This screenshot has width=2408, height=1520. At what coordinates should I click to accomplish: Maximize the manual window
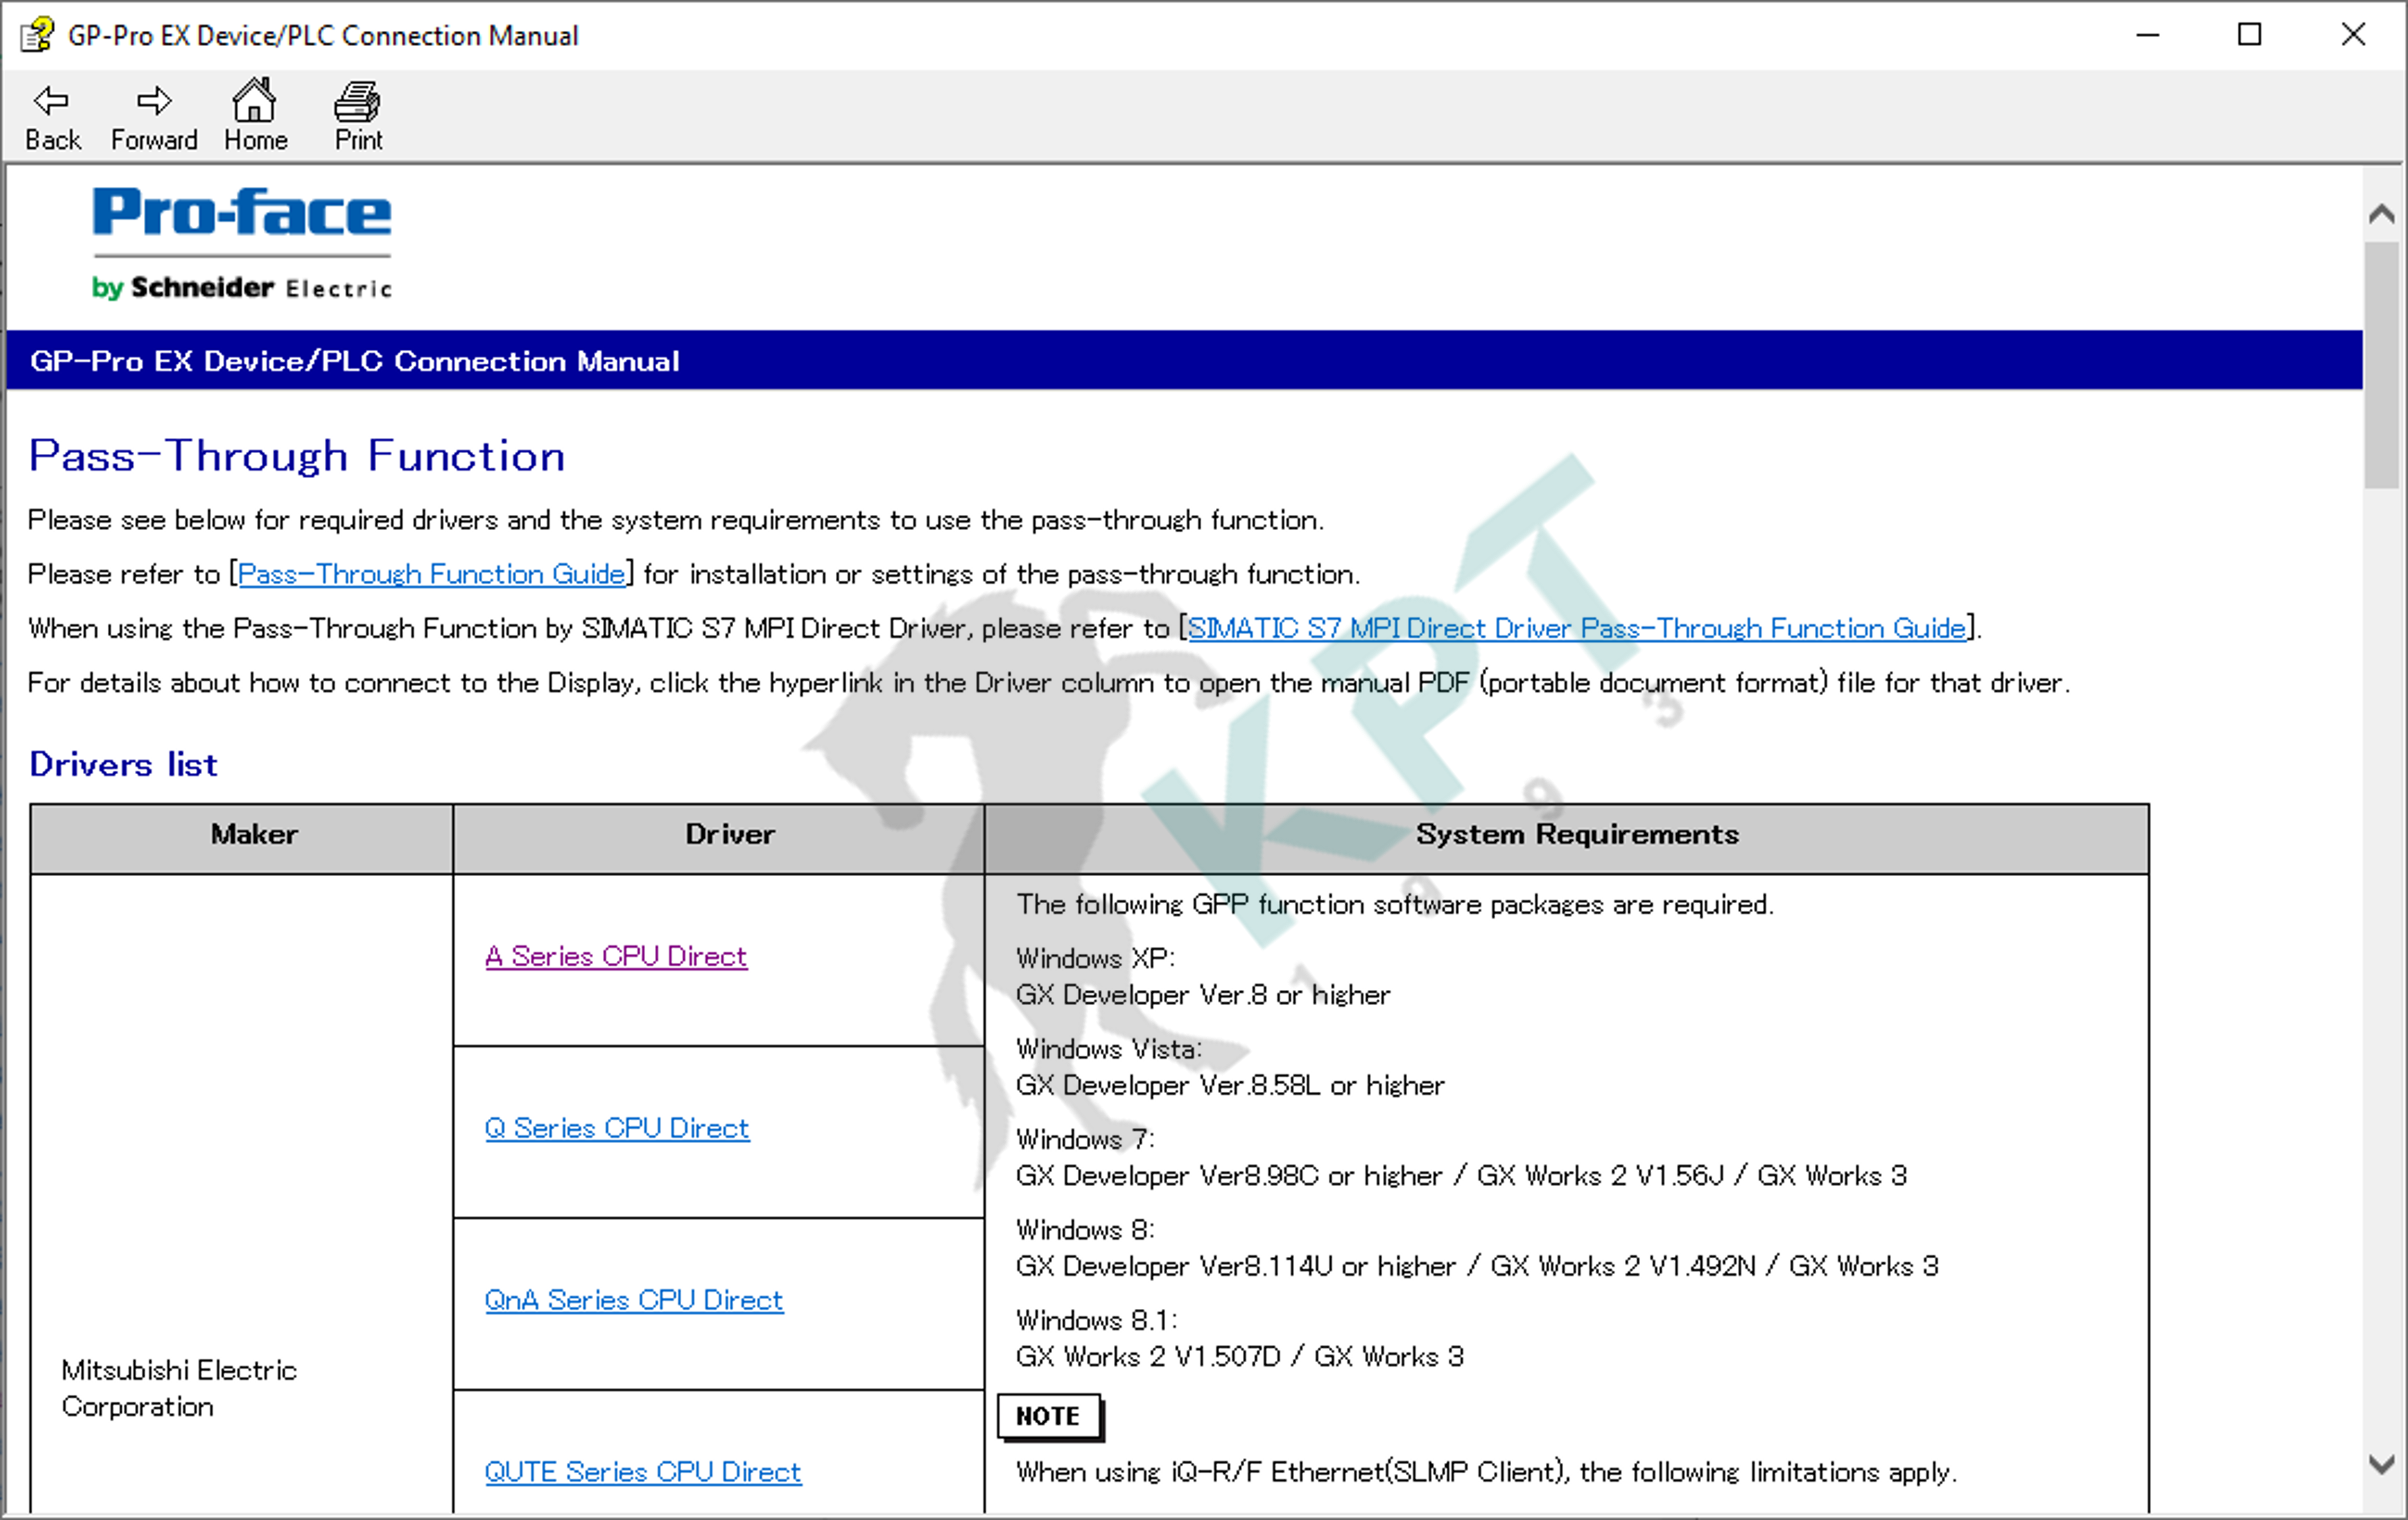click(2250, 35)
